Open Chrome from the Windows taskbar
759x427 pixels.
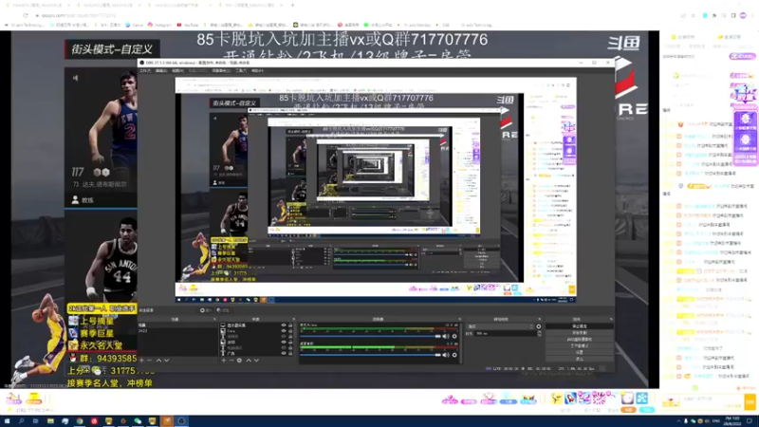(x=80, y=421)
